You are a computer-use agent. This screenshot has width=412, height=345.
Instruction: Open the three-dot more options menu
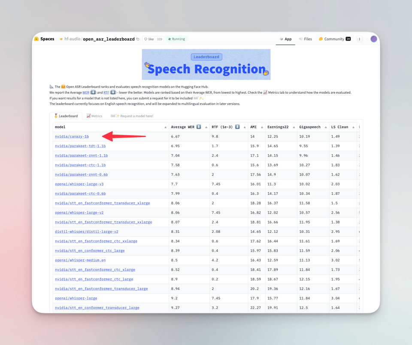pyautogui.click(x=360, y=39)
